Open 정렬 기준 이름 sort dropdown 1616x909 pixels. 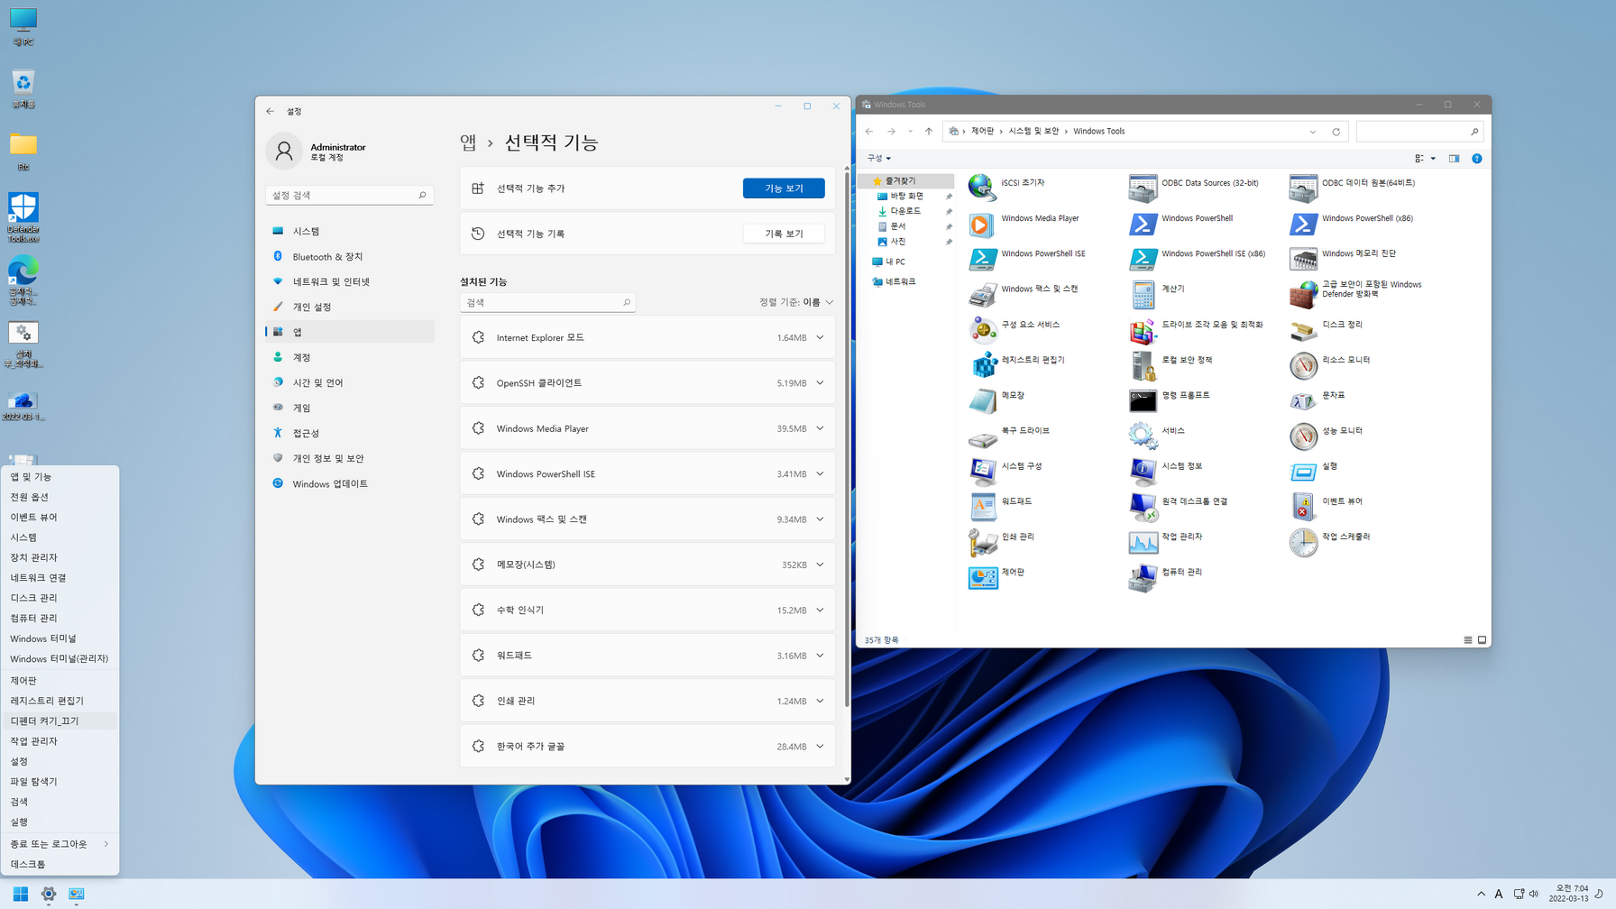click(795, 302)
